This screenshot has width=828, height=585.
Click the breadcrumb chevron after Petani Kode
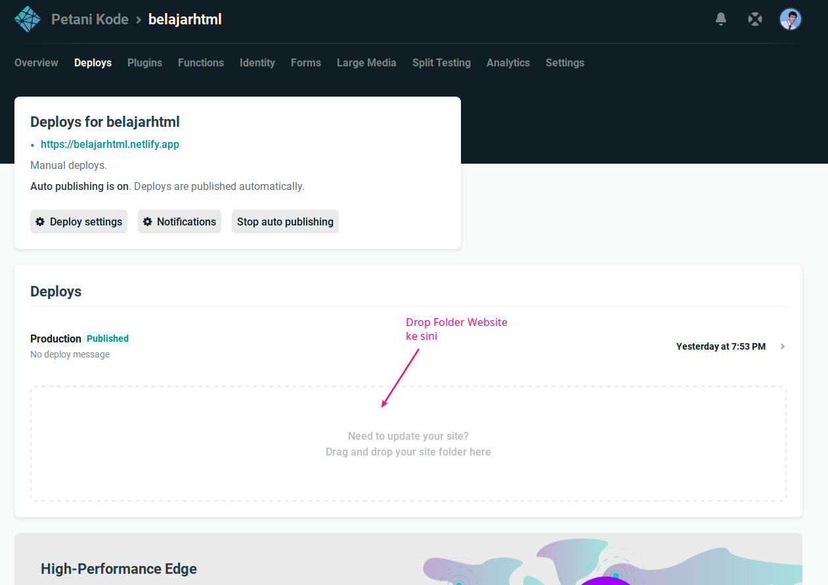click(x=139, y=19)
